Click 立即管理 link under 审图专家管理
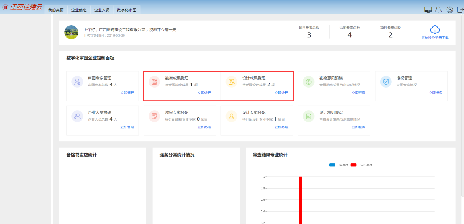The width and height of the screenshot is (464, 224). pyautogui.click(x=127, y=93)
